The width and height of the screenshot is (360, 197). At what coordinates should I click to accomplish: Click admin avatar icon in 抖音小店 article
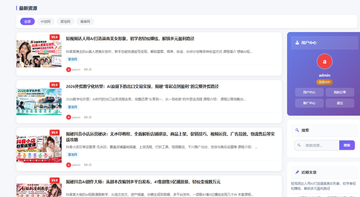(x=69, y=165)
